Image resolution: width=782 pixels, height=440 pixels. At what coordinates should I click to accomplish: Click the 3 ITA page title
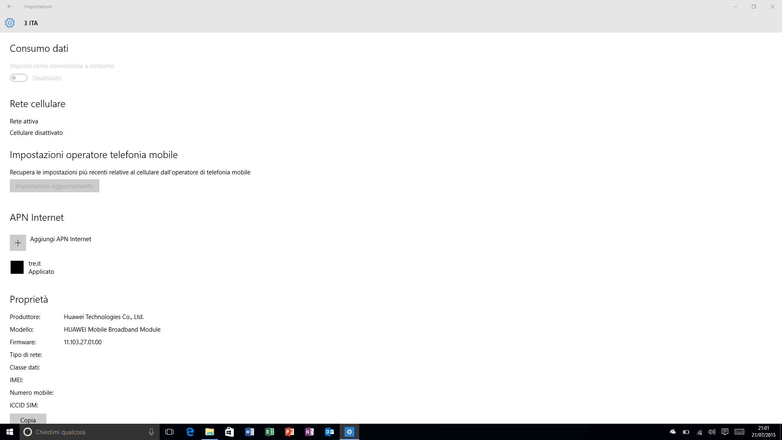tap(31, 23)
